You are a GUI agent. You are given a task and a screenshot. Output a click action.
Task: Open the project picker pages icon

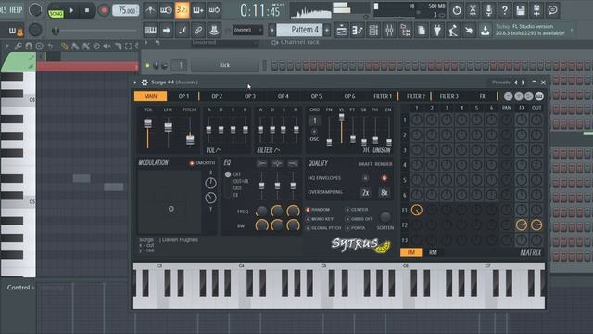point(422,30)
